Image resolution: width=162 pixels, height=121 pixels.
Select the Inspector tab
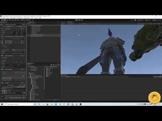coord(4,22)
